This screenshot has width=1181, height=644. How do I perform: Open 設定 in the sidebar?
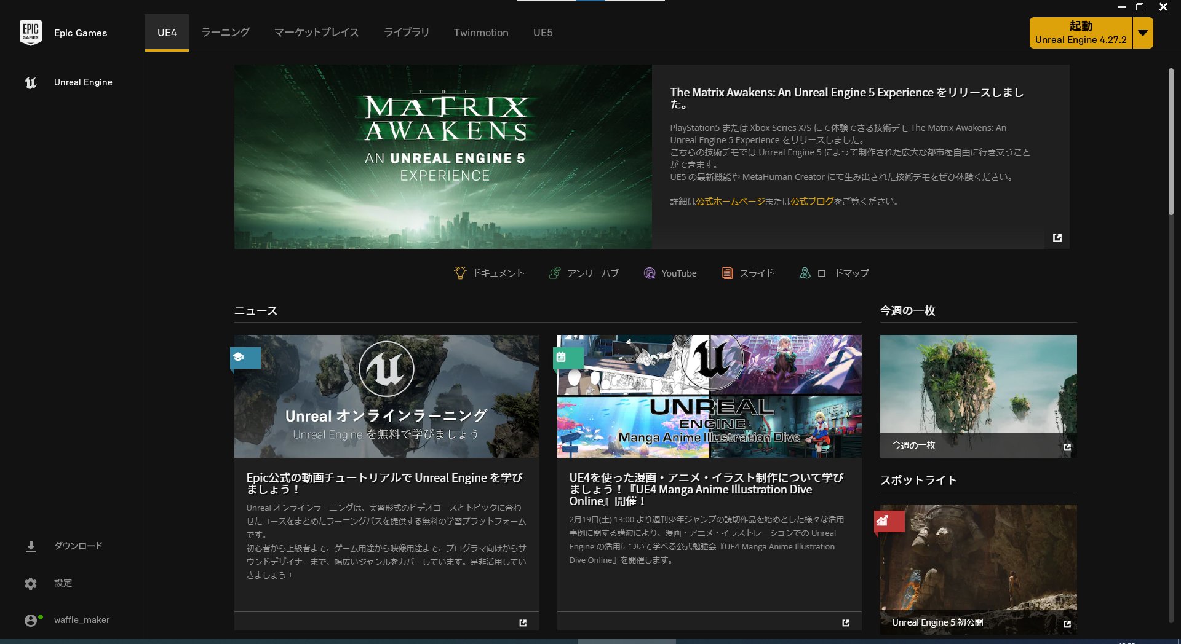63,583
